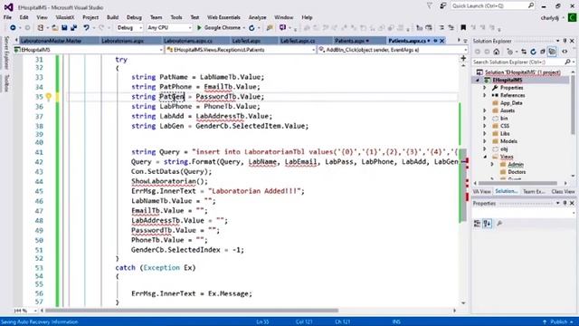Click the Save All icon
The height and width of the screenshot is (326, 579).
[74, 28]
